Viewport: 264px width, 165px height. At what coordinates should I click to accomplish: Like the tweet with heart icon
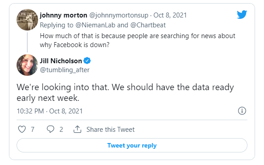coord(22,129)
